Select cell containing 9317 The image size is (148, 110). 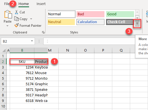pos(22,95)
